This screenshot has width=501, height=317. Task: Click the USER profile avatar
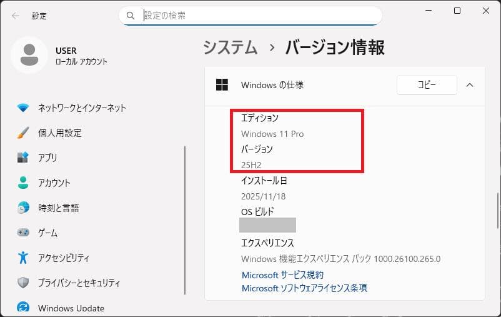29,55
